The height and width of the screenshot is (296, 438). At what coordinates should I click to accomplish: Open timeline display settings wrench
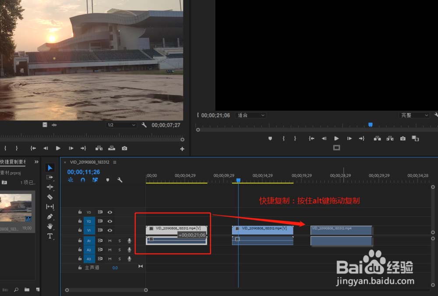[x=120, y=180]
